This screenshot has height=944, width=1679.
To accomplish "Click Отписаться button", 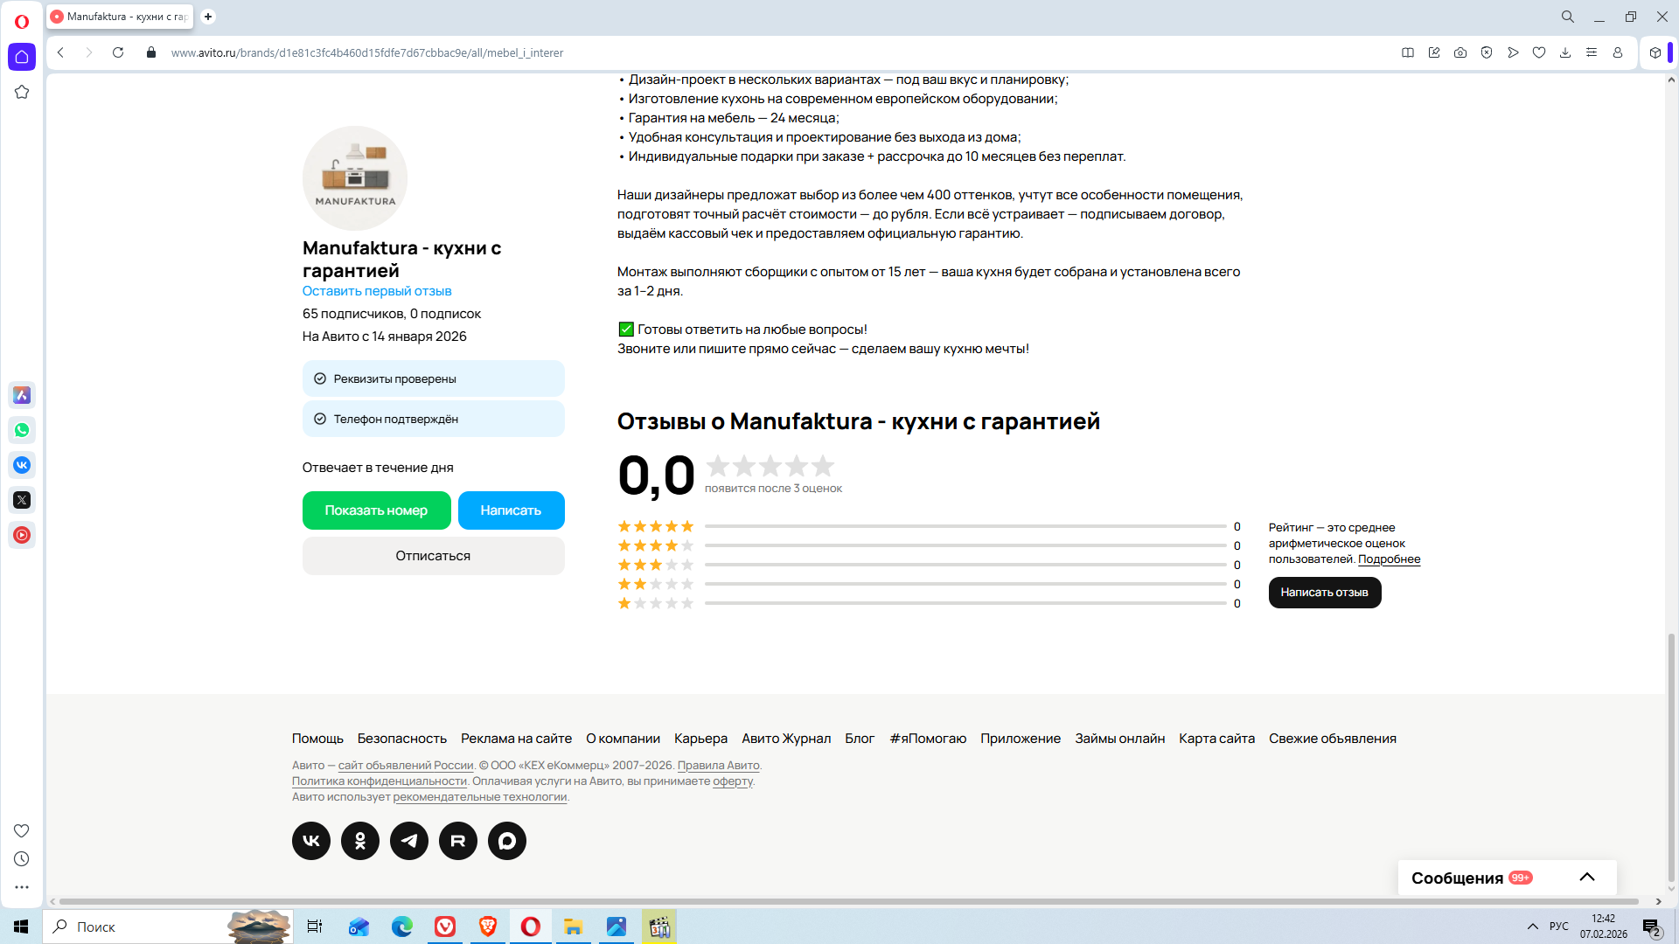I will 433,556.
